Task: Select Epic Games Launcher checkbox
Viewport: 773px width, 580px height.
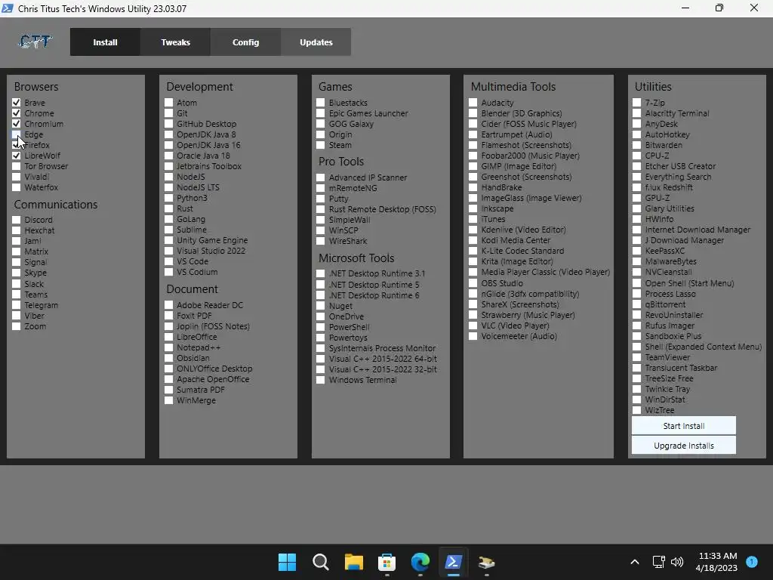Action: (x=320, y=113)
